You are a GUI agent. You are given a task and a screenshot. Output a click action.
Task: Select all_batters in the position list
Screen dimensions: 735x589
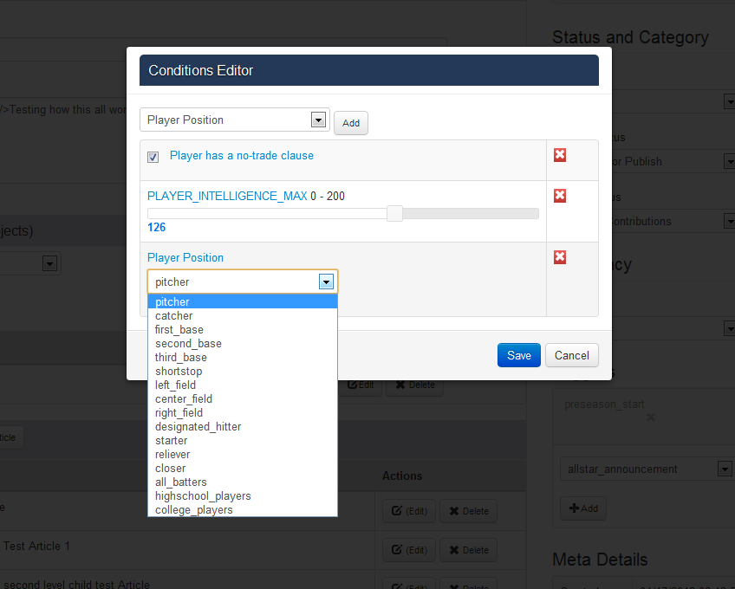point(181,482)
